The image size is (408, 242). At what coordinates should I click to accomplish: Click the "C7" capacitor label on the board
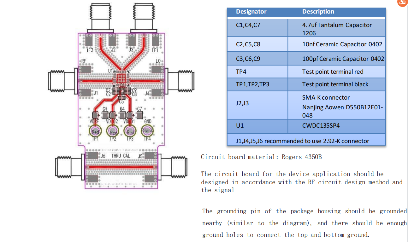139,109
